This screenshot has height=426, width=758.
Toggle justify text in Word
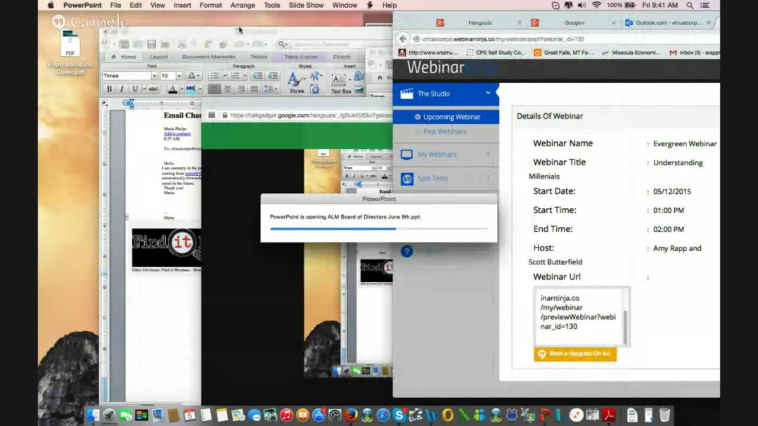[x=254, y=89]
